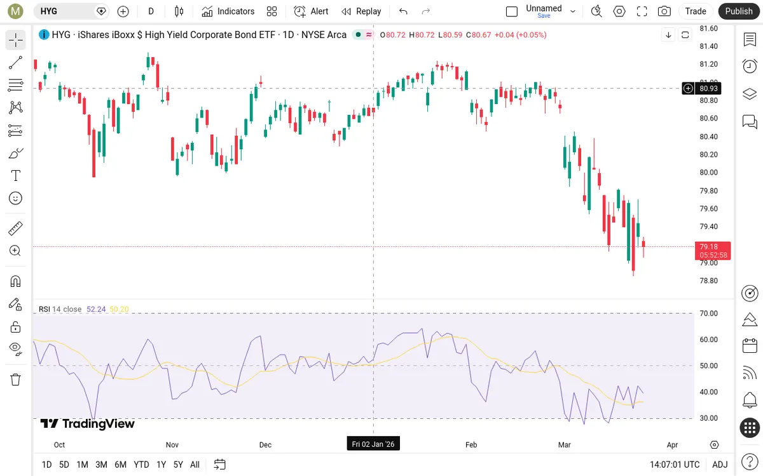This screenshot has height=476, width=763.
Task: Select the 6M time range
Action: (x=120, y=465)
